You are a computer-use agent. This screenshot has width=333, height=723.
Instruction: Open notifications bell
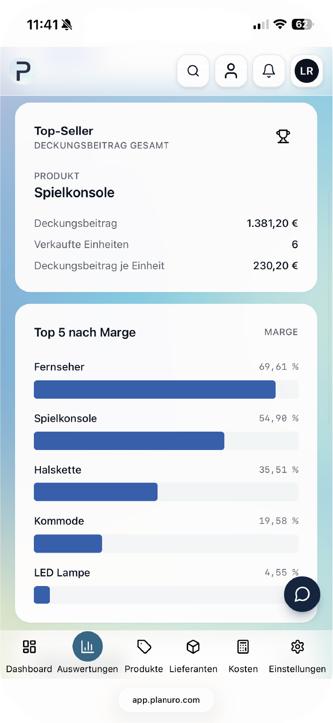coord(269,71)
